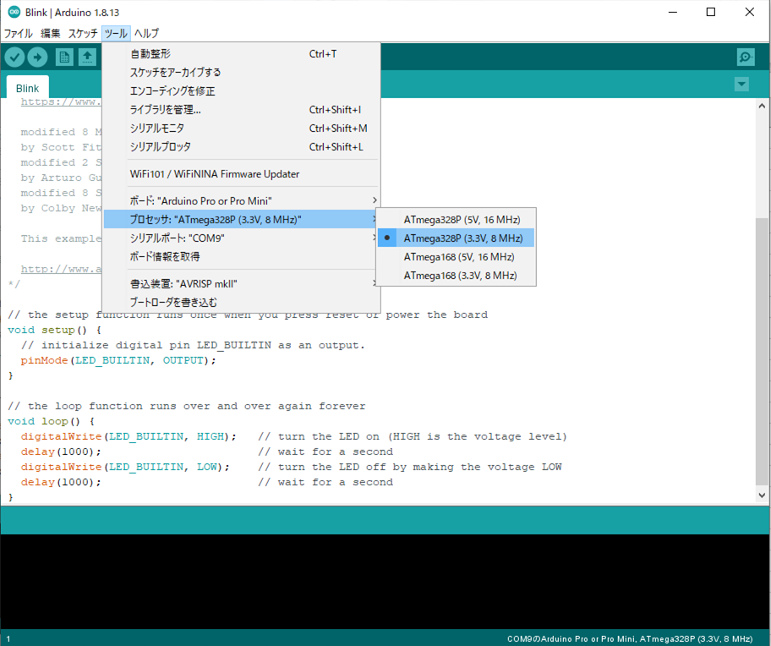Choose ATmega168 (5V, 16 MHz) processor
This screenshot has height=646, width=771.
456,257
